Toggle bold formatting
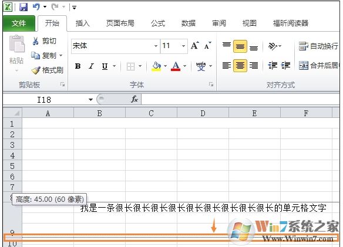343x247 pixels. point(78,66)
